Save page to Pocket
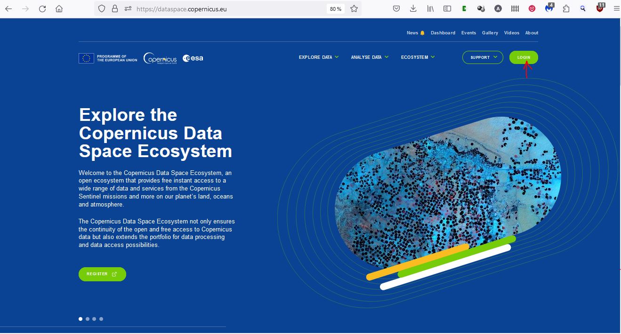The height and width of the screenshot is (334, 621). [397, 8]
